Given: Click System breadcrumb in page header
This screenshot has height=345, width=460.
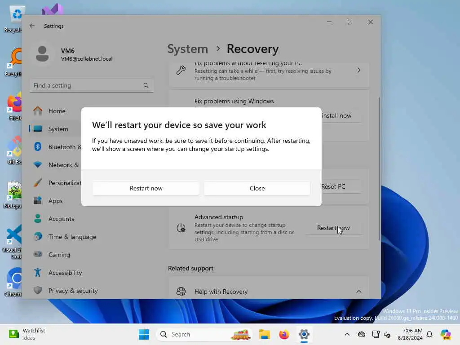Looking at the screenshot, I should [187, 49].
